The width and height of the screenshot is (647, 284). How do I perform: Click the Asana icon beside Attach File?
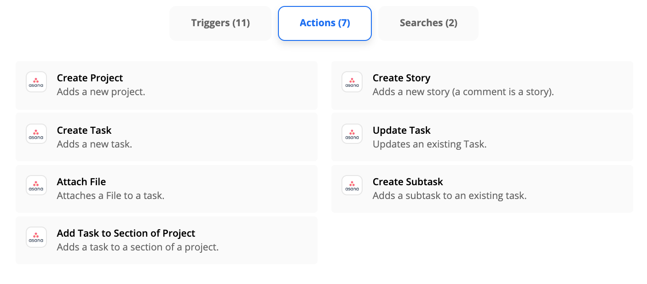point(36,186)
